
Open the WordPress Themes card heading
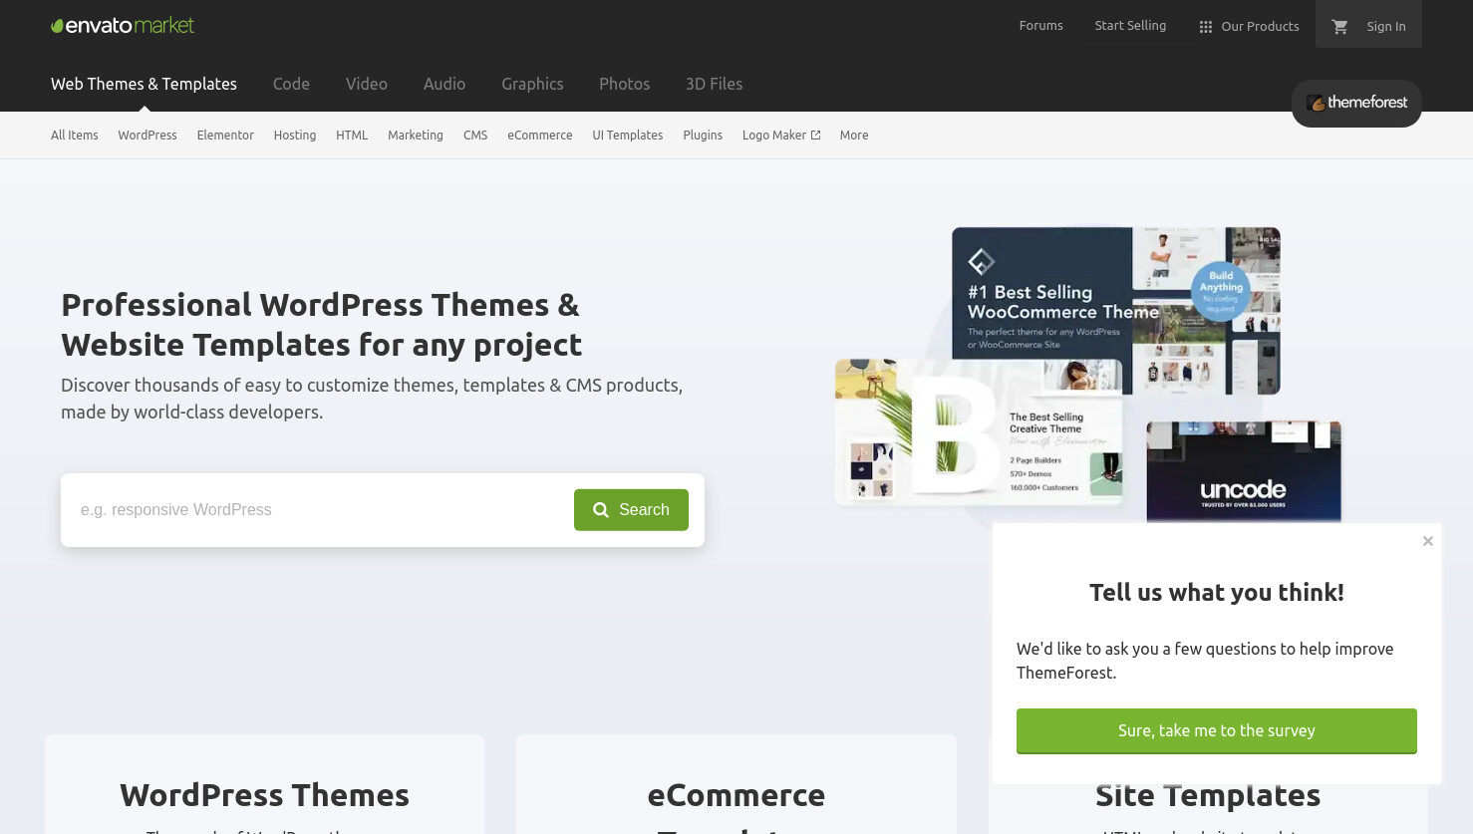pyautogui.click(x=265, y=795)
